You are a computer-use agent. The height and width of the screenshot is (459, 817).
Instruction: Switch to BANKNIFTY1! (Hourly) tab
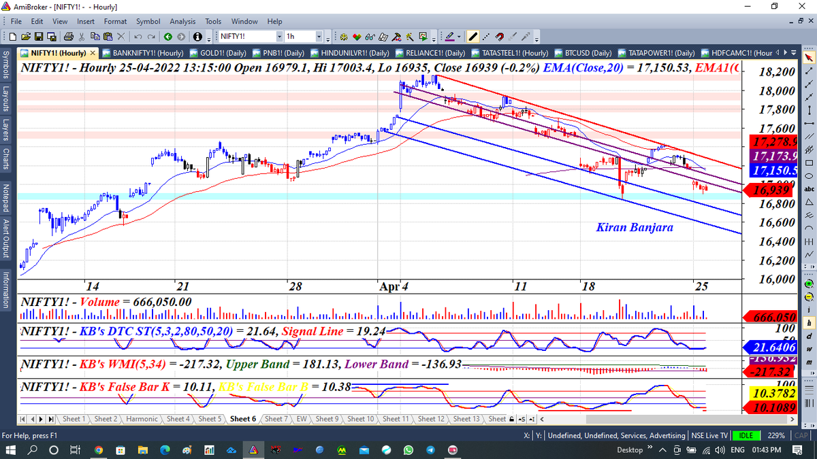coord(143,52)
